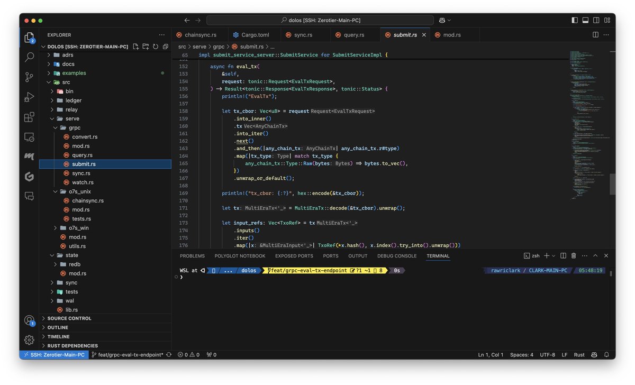Image resolution: width=635 pixels, height=385 pixels.
Task: Open the Manage gear icon
Action: (x=29, y=340)
